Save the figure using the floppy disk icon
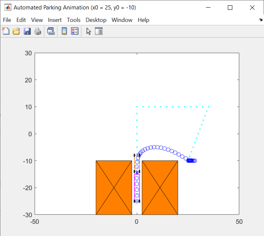The width and height of the screenshot is (264, 236). (27, 31)
